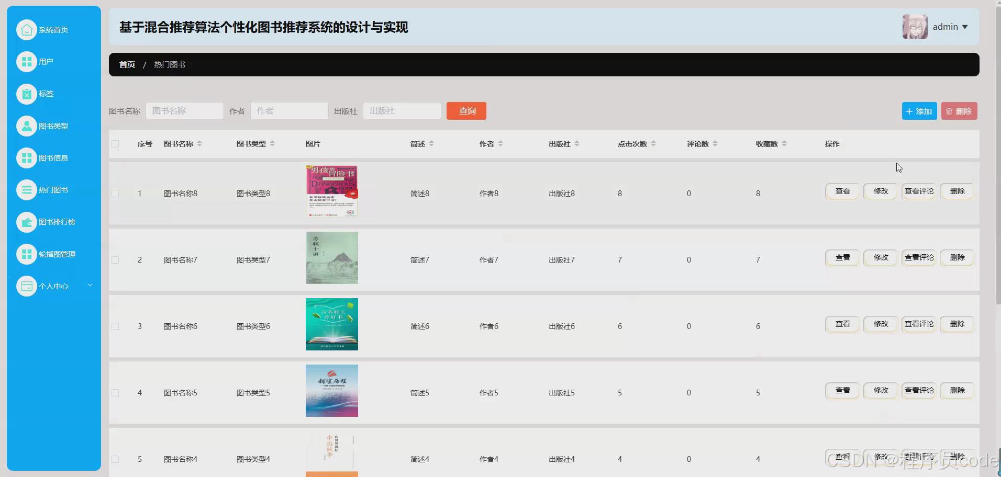Click 修改 for 图书名称8
The image size is (1001, 477).
[881, 191]
